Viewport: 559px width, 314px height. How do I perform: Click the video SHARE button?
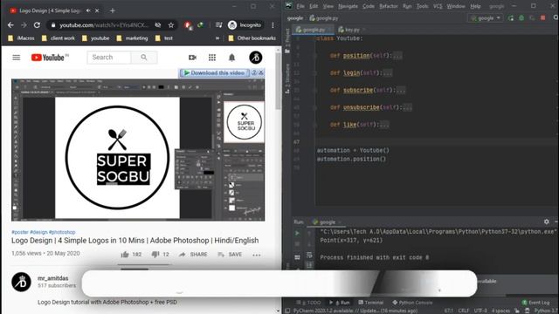(193, 254)
